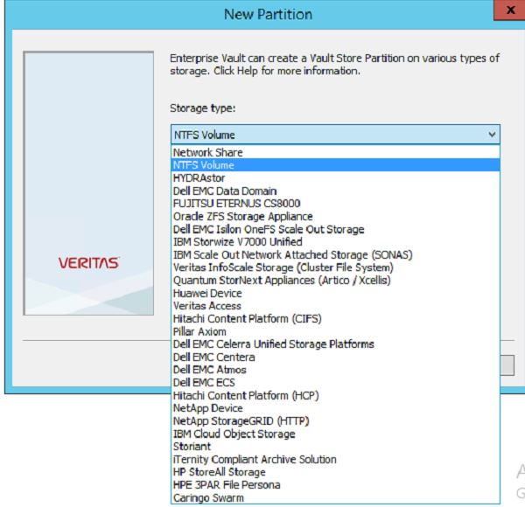Pick IBM Cloud Object Storage
The width and height of the screenshot is (525, 507).
click(x=234, y=434)
